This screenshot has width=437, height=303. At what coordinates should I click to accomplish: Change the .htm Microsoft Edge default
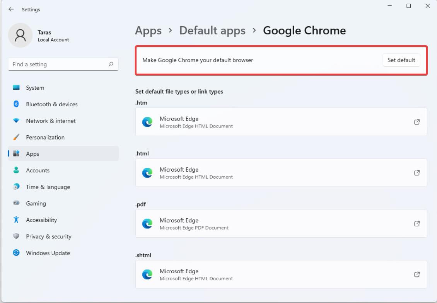point(281,122)
